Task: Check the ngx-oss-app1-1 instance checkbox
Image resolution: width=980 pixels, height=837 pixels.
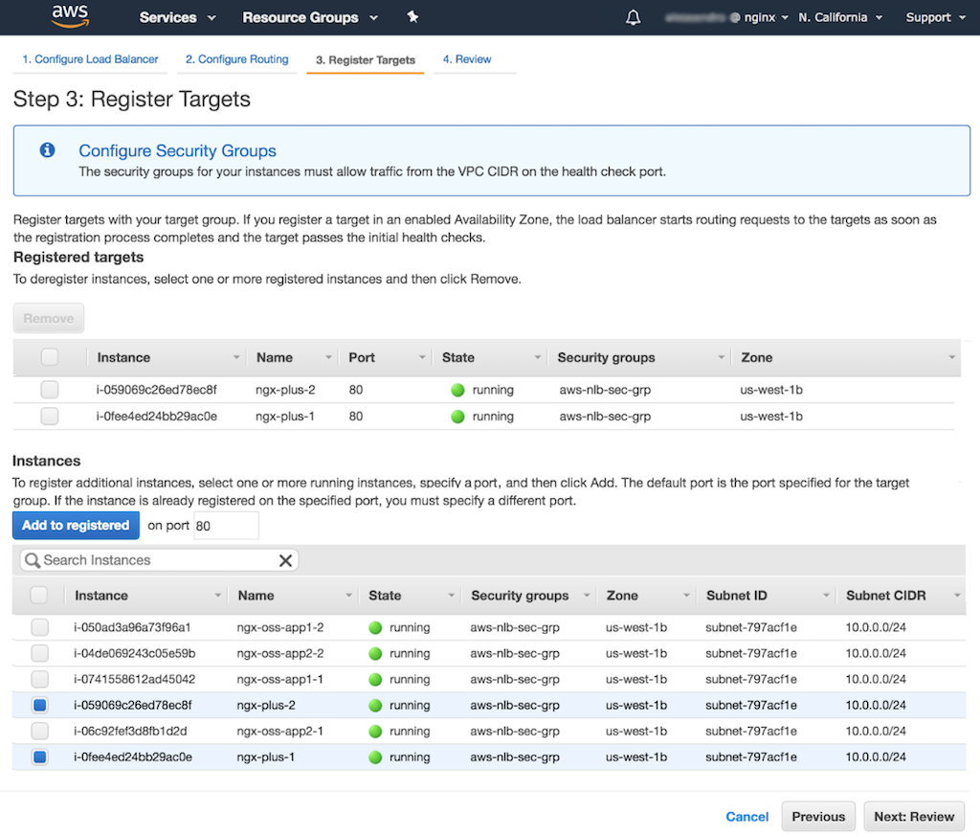Action: tap(39, 679)
